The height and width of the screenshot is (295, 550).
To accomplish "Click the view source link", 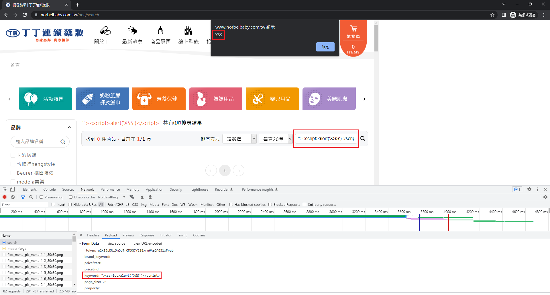I will (x=116, y=244).
